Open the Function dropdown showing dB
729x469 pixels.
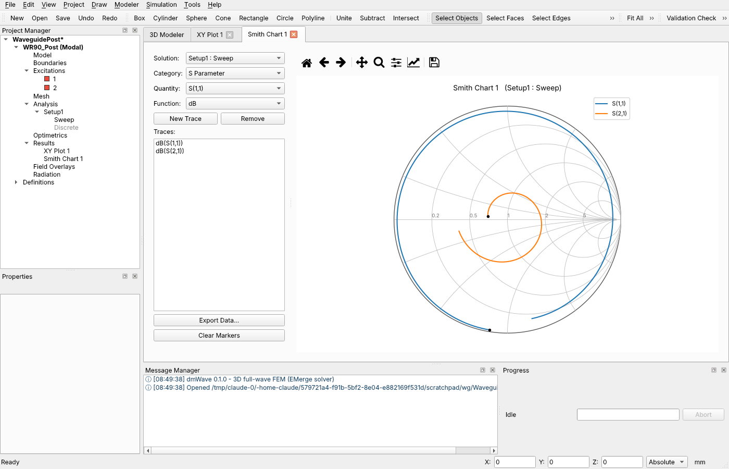point(235,104)
